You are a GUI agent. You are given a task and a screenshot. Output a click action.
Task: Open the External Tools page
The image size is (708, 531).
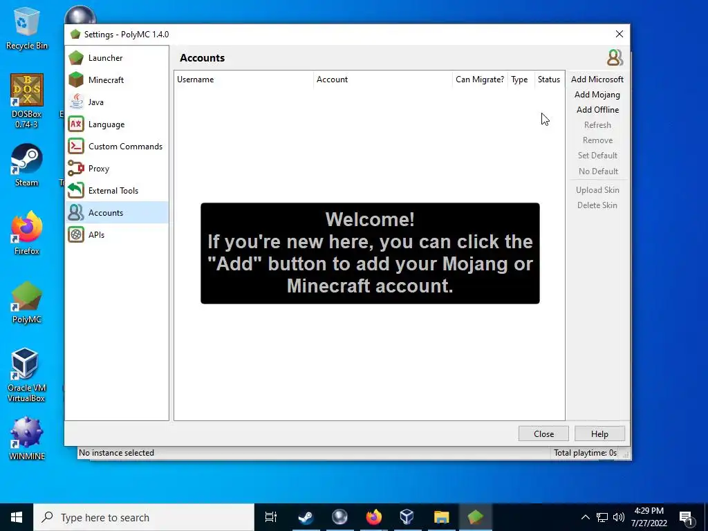pos(117,191)
